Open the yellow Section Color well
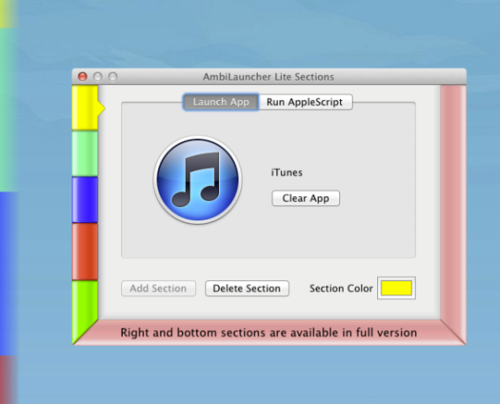This screenshot has width=500, height=404. (396, 288)
